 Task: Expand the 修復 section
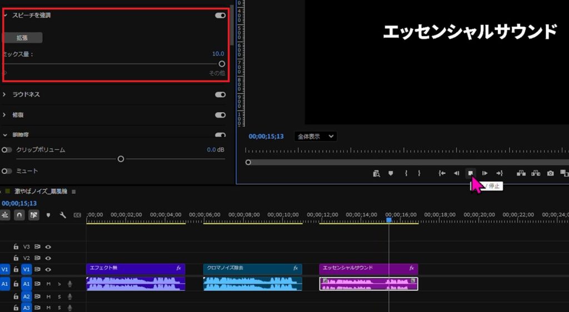4,115
